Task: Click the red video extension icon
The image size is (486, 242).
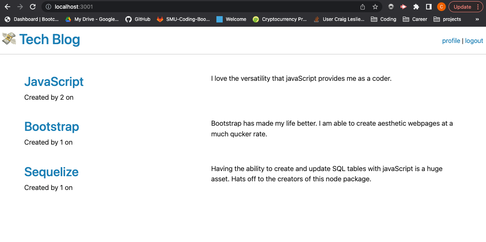Action: 403,7
